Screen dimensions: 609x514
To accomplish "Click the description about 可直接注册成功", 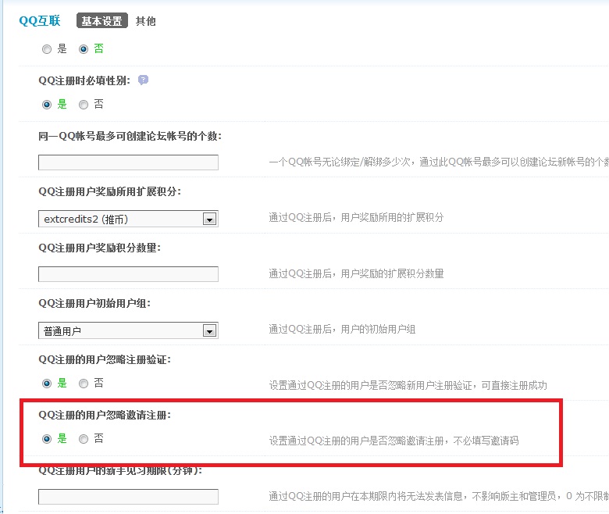I will [x=408, y=385].
